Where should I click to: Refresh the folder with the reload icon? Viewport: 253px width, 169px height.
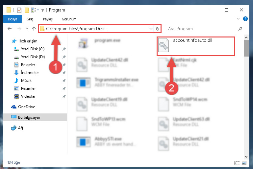(158, 29)
